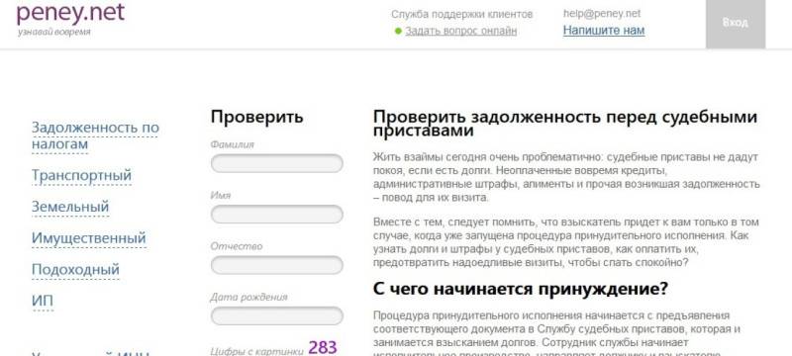Activate the Дата рождения input field
The image size is (792, 356).
[277, 316]
